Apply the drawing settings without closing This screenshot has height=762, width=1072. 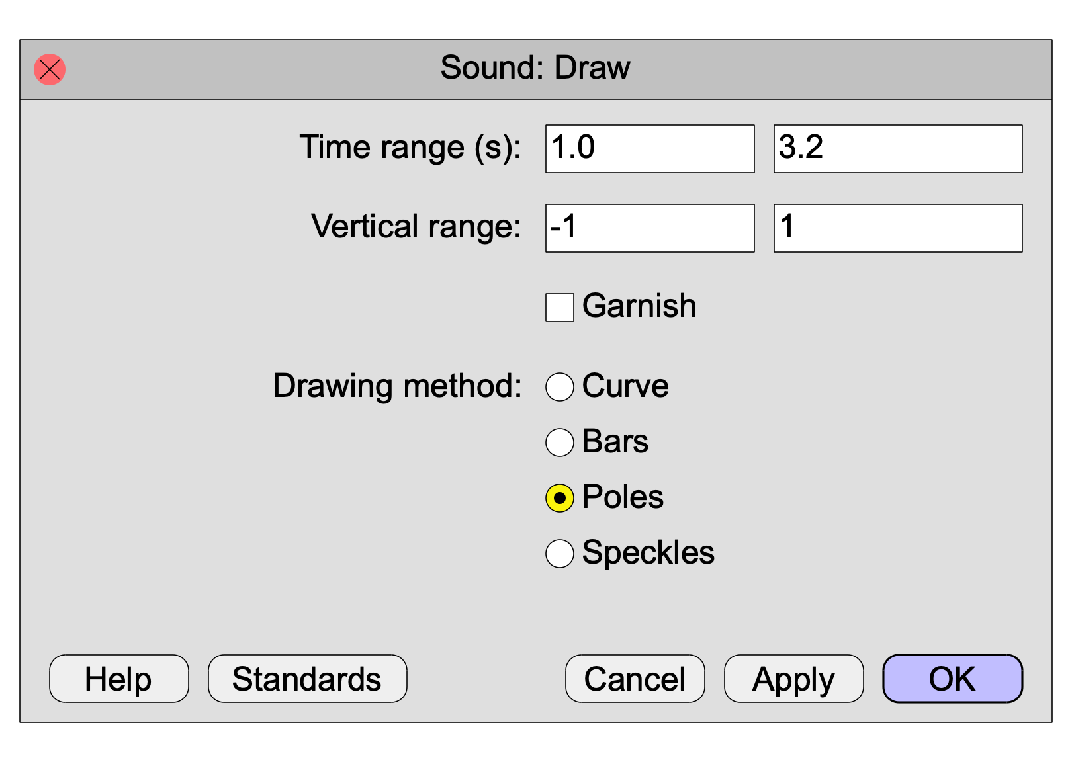pyautogui.click(x=794, y=679)
